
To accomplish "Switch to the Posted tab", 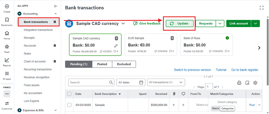I will pyautogui.click(x=102, y=64).
